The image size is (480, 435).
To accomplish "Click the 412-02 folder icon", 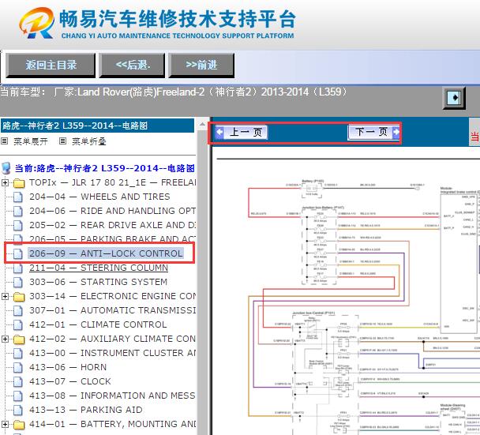I will [19, 339].
